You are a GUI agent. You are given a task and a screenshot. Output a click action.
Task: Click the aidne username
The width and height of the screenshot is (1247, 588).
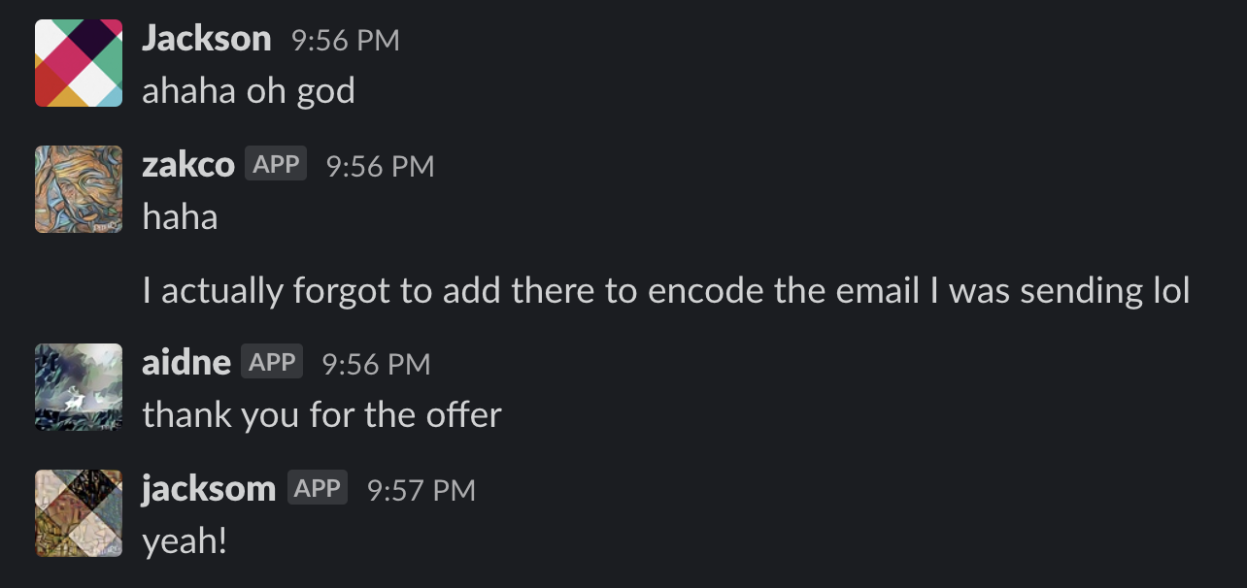tap(186, 363)
